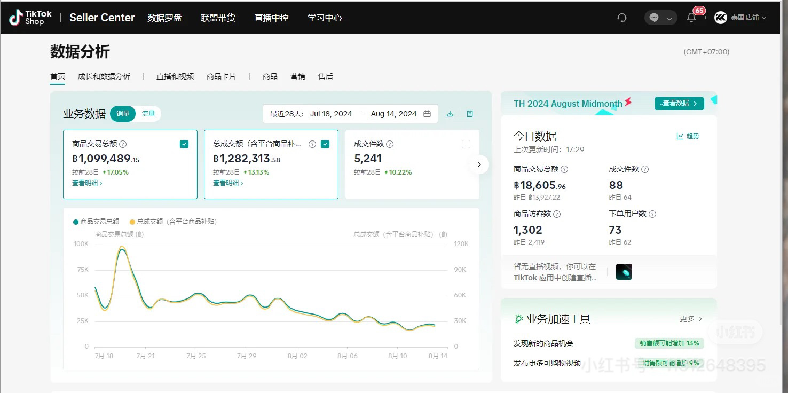This screenshot has width=788, height=393.
Task: Toggle 商品交易总额 teal legend dot
Action: [x=76, y=222]
